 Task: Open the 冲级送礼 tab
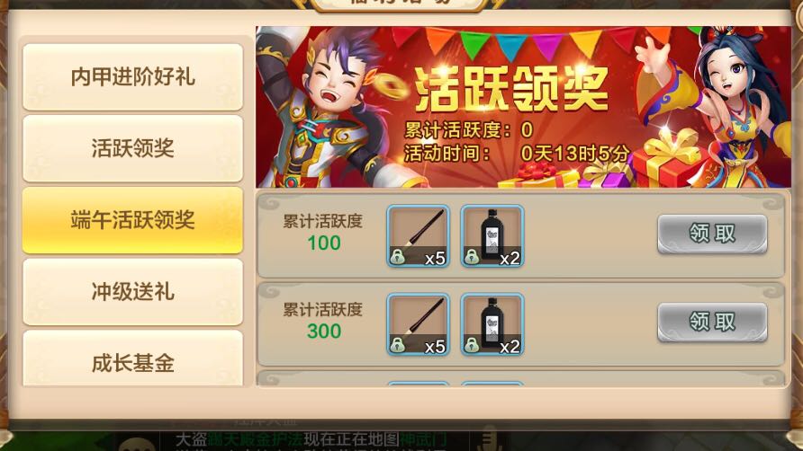coord(132,291)
